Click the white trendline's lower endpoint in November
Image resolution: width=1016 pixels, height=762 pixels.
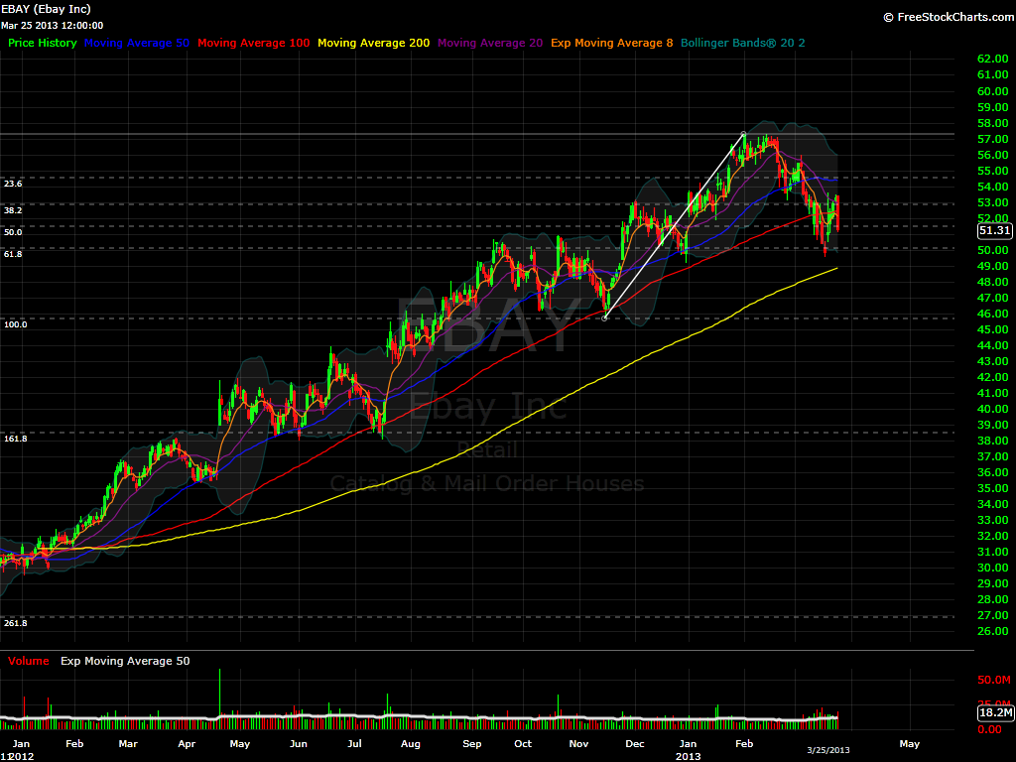(605, 317)
